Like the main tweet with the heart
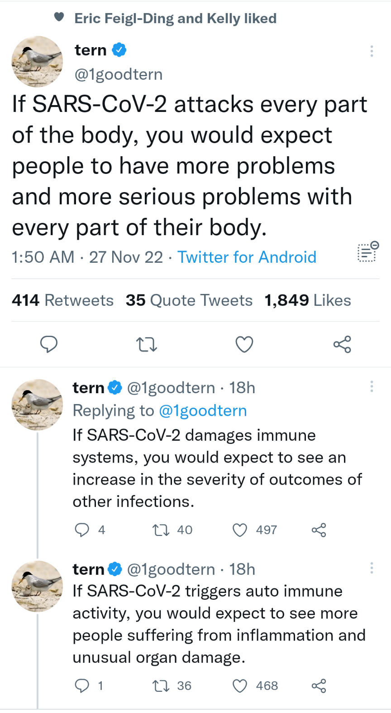Image resolution: width=391 pixels, height=713 pixels. [x=244, y=345]
